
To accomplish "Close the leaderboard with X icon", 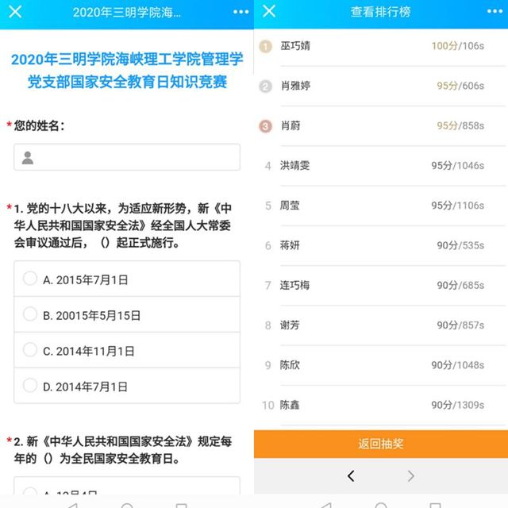I will point(269,12).
